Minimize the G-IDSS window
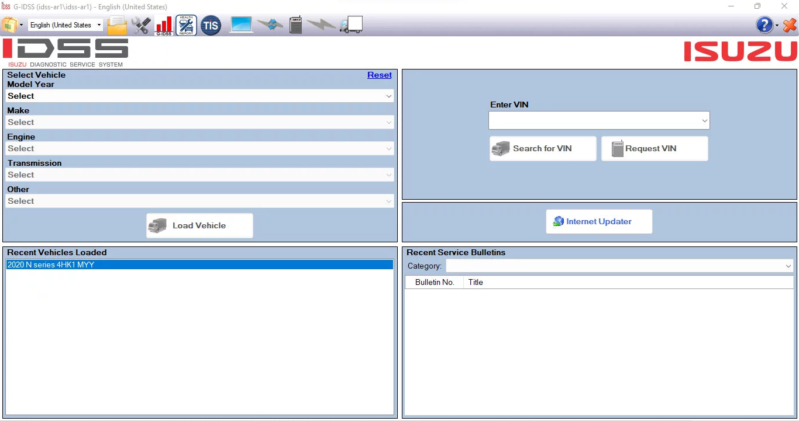Screen dimensions: 799x421 731,6
